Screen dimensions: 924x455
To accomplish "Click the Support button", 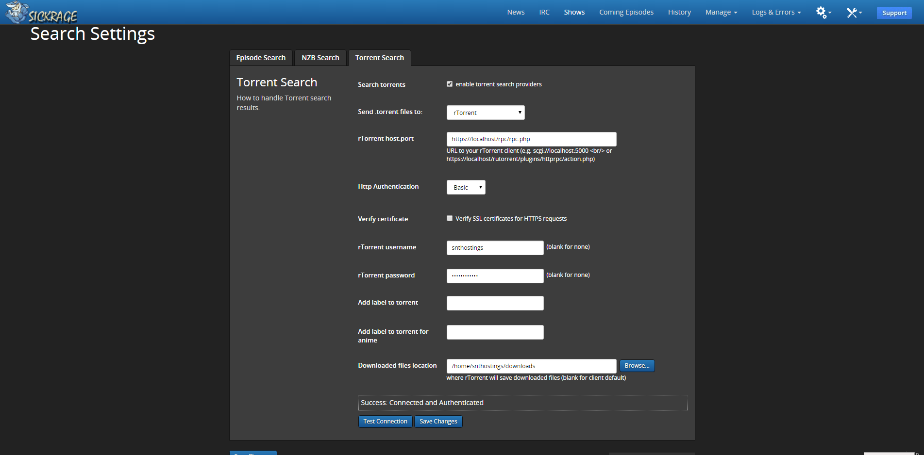I will 894,13.
